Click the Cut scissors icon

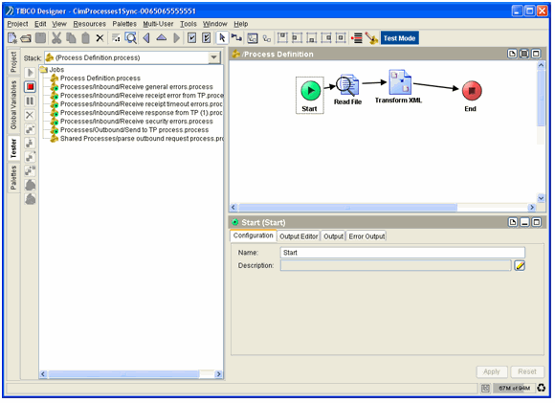click(x=56, y=38)
